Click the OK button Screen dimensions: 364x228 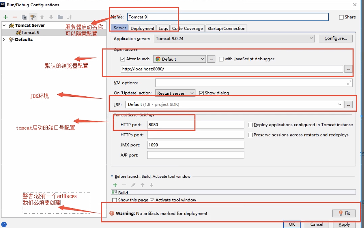tap(292, 224)
